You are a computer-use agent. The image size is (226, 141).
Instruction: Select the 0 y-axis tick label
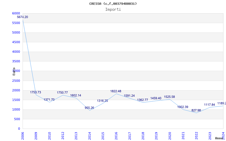tap(19, 129)
